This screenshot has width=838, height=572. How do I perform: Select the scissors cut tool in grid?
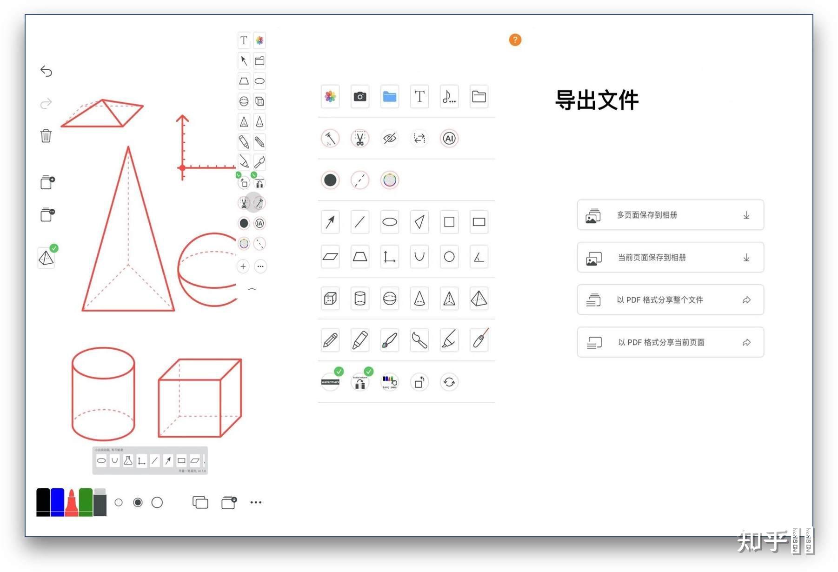coord(360,139)
